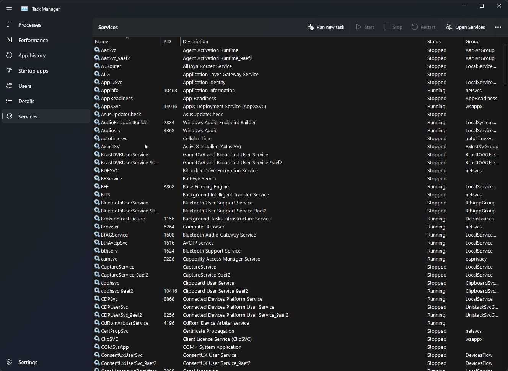Click the Settings gear icon

click(x=9, y=362)
